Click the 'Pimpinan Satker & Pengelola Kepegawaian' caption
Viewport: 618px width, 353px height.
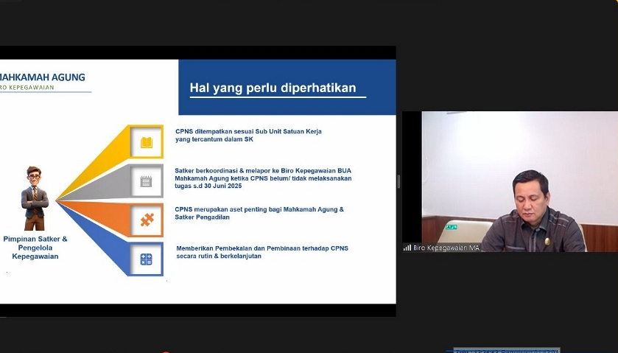pos(35,248)
